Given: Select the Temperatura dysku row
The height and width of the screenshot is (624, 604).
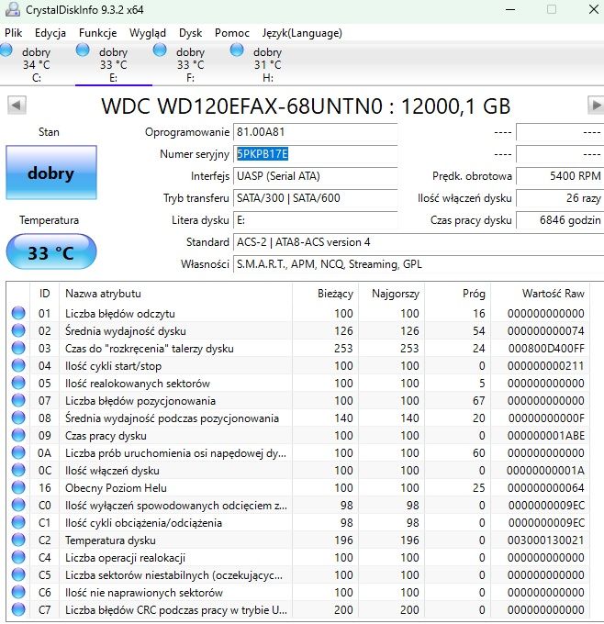Looking at the screenshot, I should pyautogui.click(x=297, y=540).
